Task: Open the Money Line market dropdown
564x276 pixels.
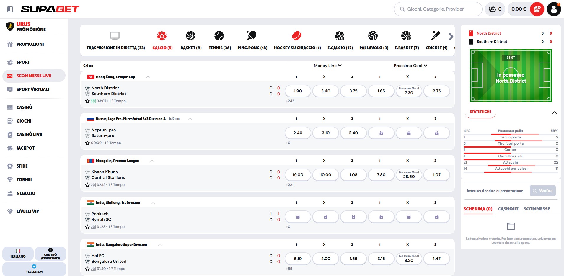Action: (328, 66)
